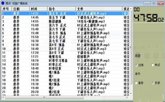Click the 序号 column header
This screenshot has height=102, width=165.
coord(6,9)
